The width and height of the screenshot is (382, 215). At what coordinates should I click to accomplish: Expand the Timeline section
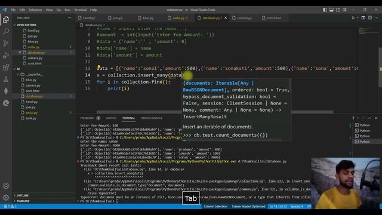click(x=23, y=201)
